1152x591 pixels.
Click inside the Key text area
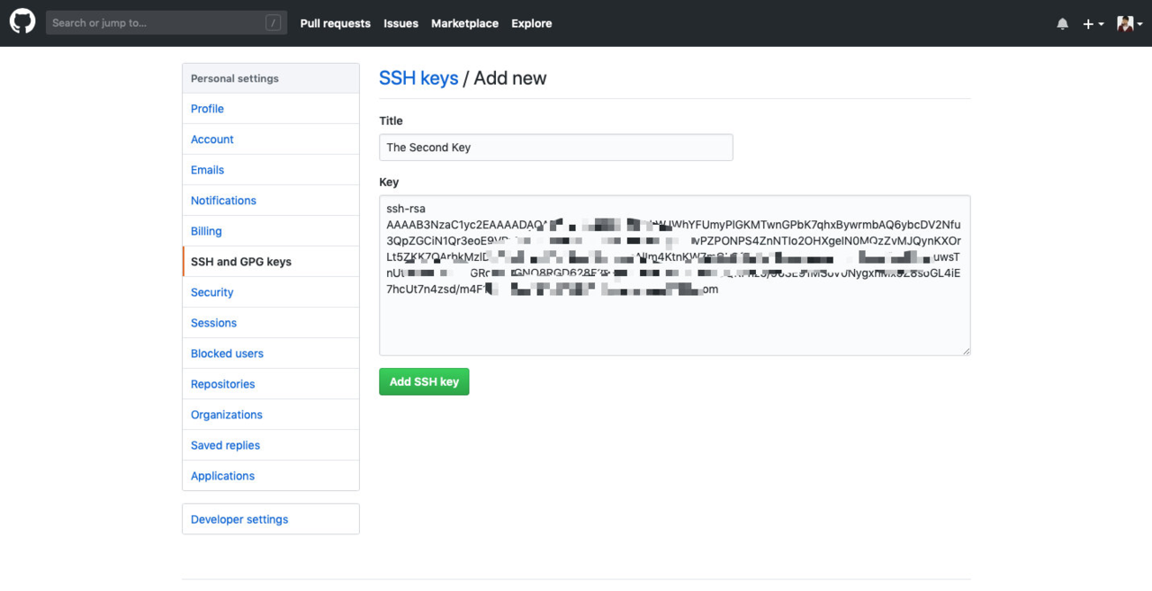tap(675, 275)
